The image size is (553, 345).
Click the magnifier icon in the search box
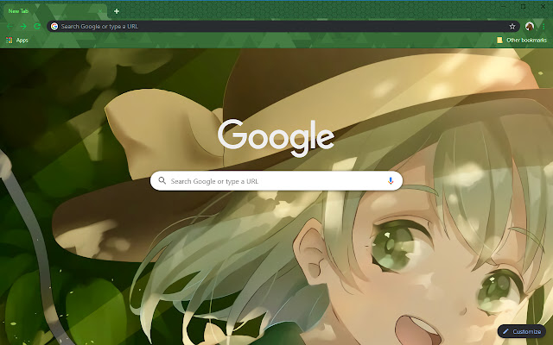coord(162,180)
